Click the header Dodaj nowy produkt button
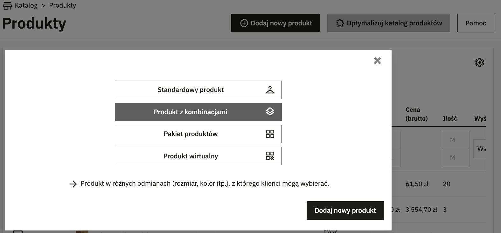501x233 pixels. (275, 23)
